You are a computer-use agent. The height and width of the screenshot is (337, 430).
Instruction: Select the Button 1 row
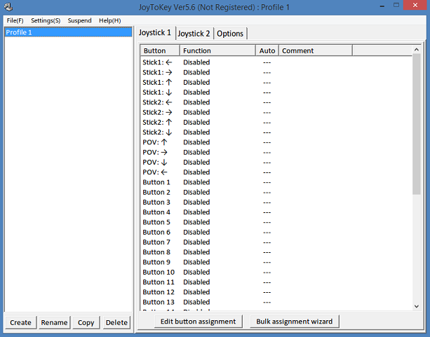[276, 182]
